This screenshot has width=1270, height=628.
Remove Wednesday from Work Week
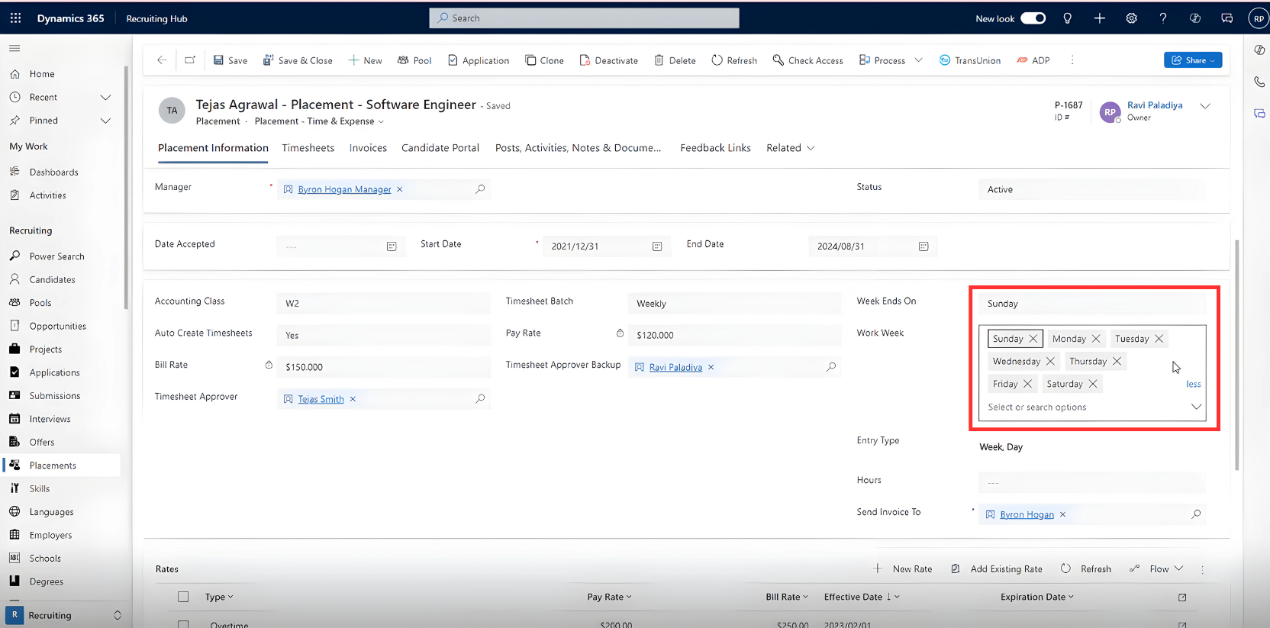click(1050, 361)
